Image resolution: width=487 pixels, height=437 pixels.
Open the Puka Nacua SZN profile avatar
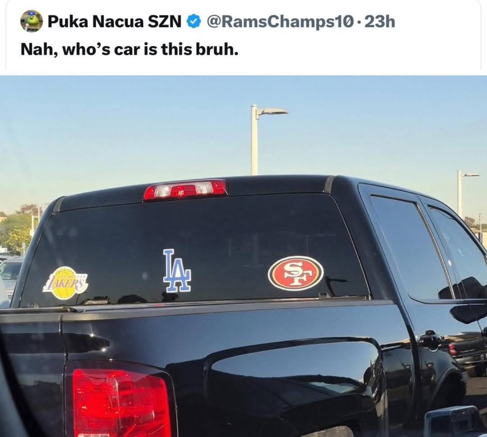(32, 21)
